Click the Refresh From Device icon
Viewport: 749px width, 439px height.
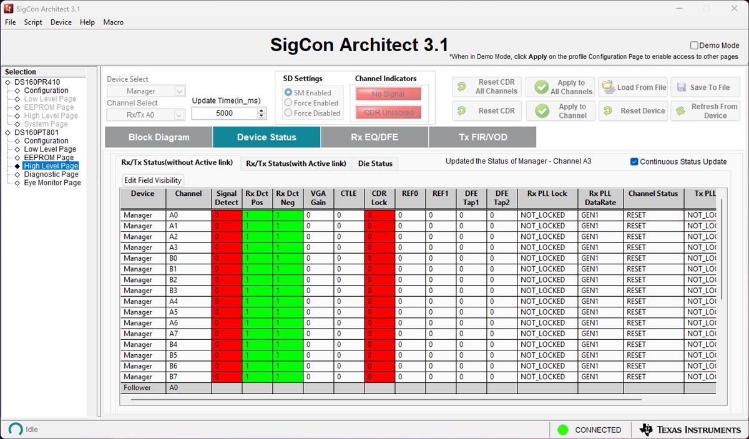(x=681, y=111)
